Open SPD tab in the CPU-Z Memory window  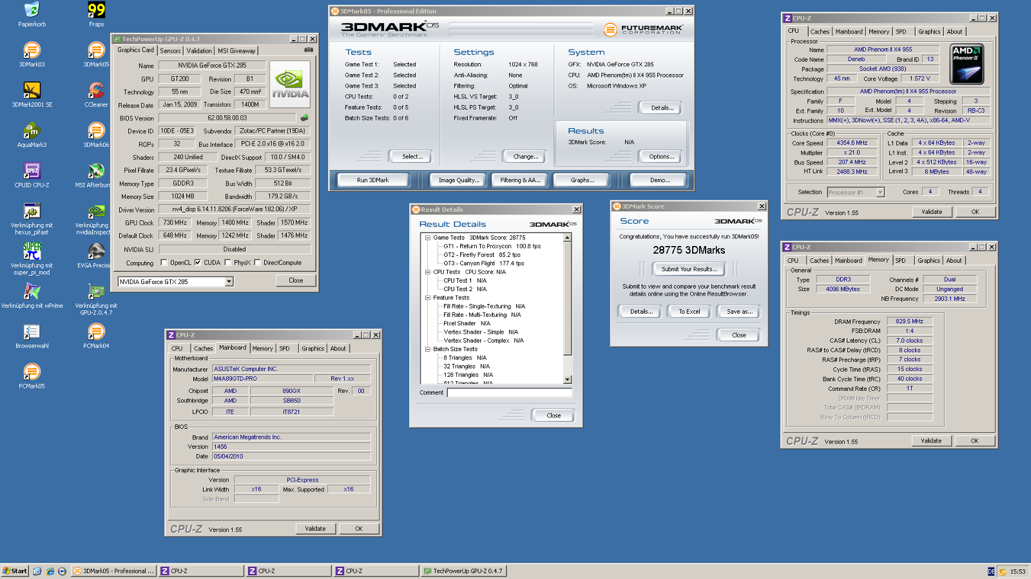900,261
